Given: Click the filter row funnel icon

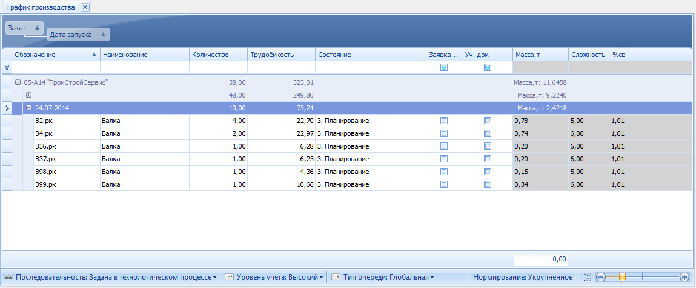Looking at the screenshot, I should (x=7, y=67).
